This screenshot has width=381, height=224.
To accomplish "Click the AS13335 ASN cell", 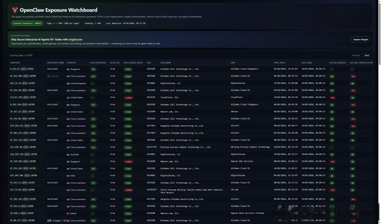I will click(151, 98).
